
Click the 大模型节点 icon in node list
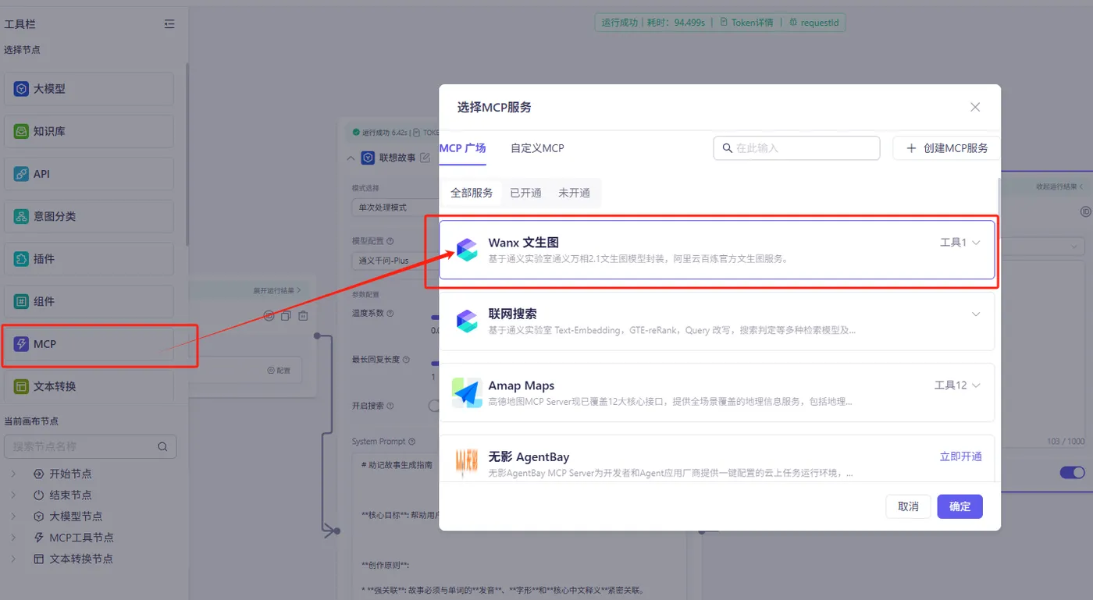39,517
